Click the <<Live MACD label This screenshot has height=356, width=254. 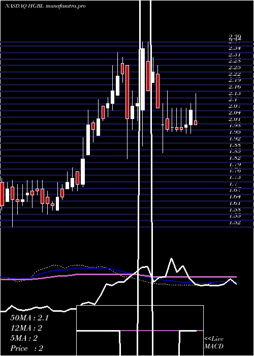(214, 343)
